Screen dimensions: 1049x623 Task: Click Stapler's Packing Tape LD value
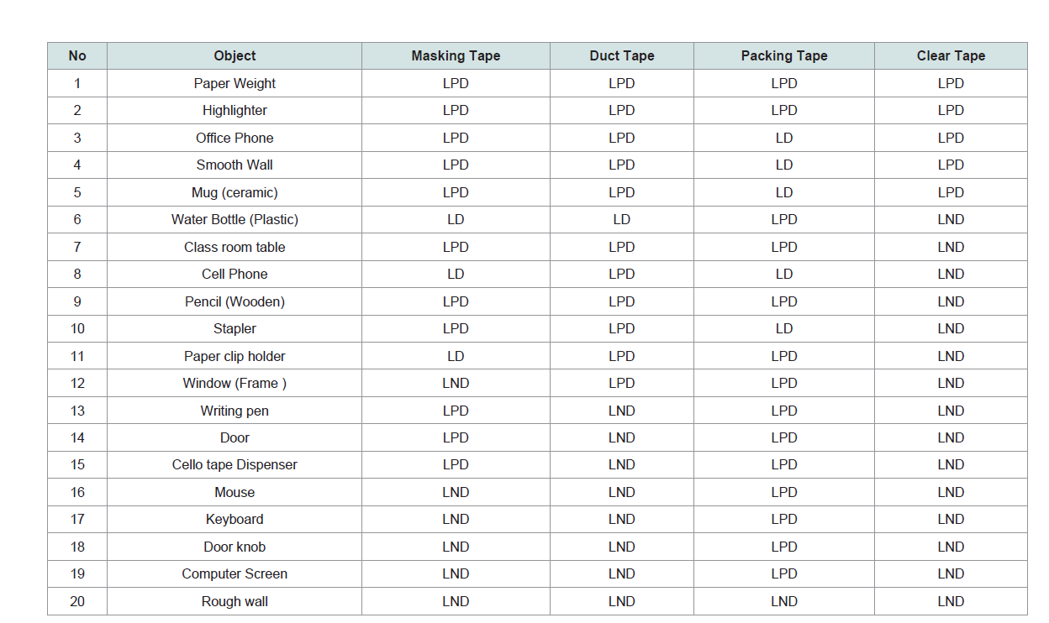[x=784, y=329]
